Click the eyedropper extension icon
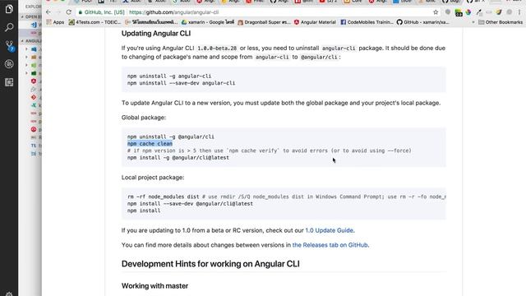The height and width of the screenshot is (296, 526). click(x=479, y=12)
